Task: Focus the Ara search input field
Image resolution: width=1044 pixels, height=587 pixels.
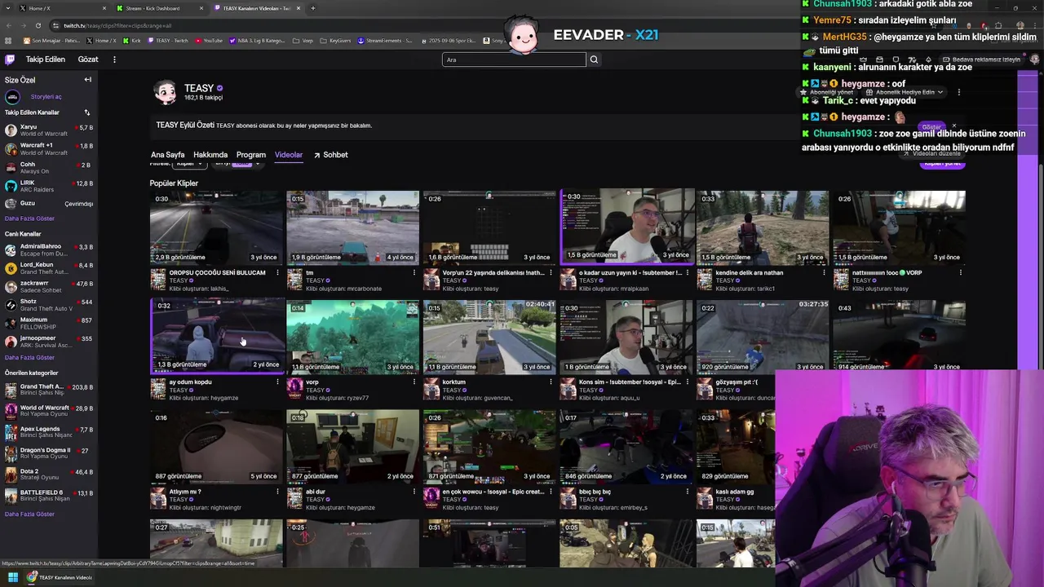Action: click(514, 60)
